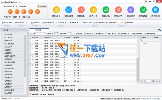The width and height of the screenshot is (162, 100).
Task: Click 计划周期 column header
Action: click(38, 38)
